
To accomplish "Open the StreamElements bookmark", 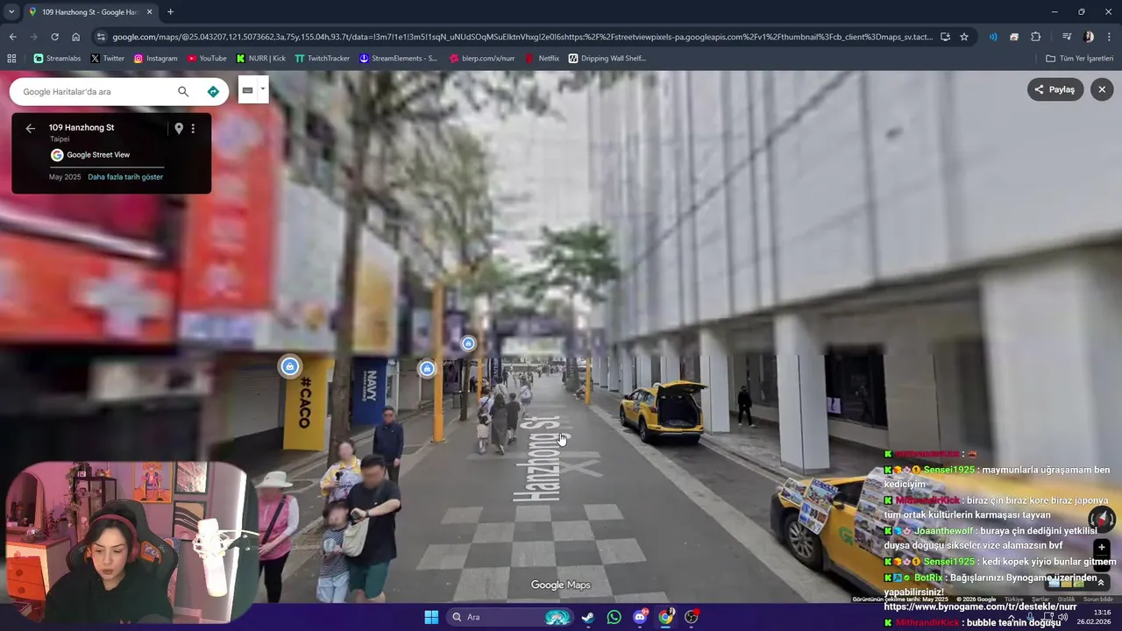I will tap(398, 59).
